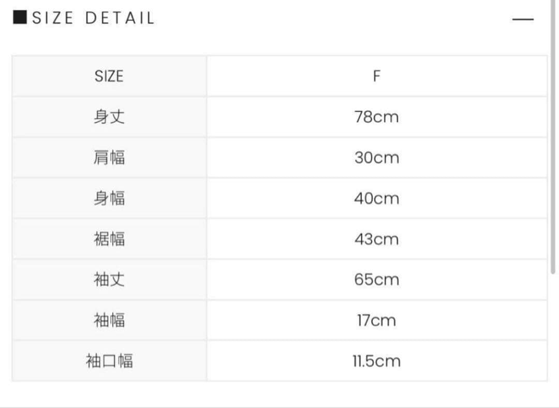This screenshot has width=559, height=408.
Task: Click the 身幅 row label
Action: point(109,198)
